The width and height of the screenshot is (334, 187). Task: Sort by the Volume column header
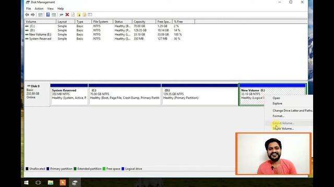coord(40,22)
